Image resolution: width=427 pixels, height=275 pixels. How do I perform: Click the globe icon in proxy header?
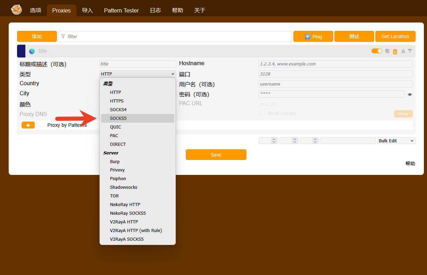(x=32, y=51)
